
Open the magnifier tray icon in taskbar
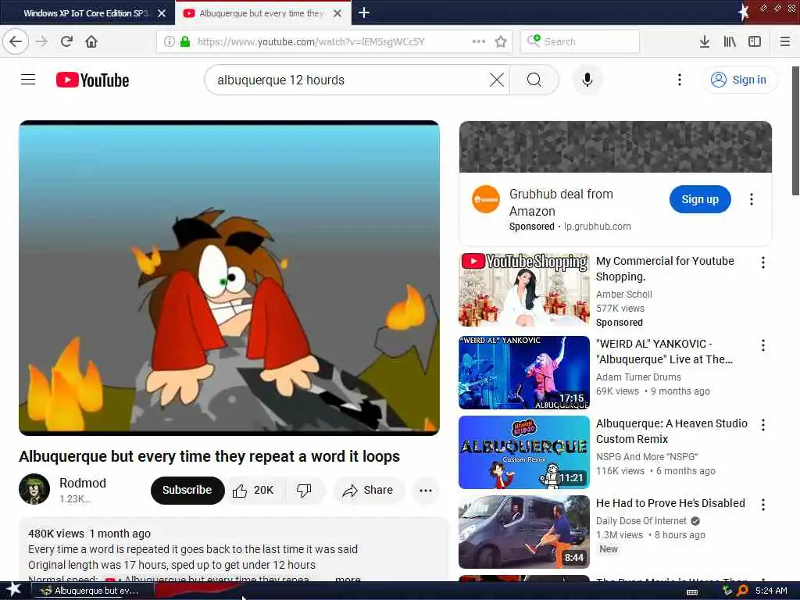[x=742, y=591]
